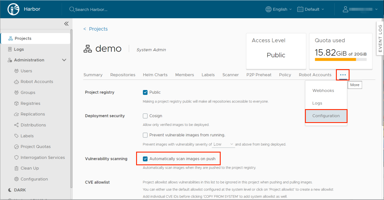
Task: Disable Automatically scan images on push
Action: (145, 159)
